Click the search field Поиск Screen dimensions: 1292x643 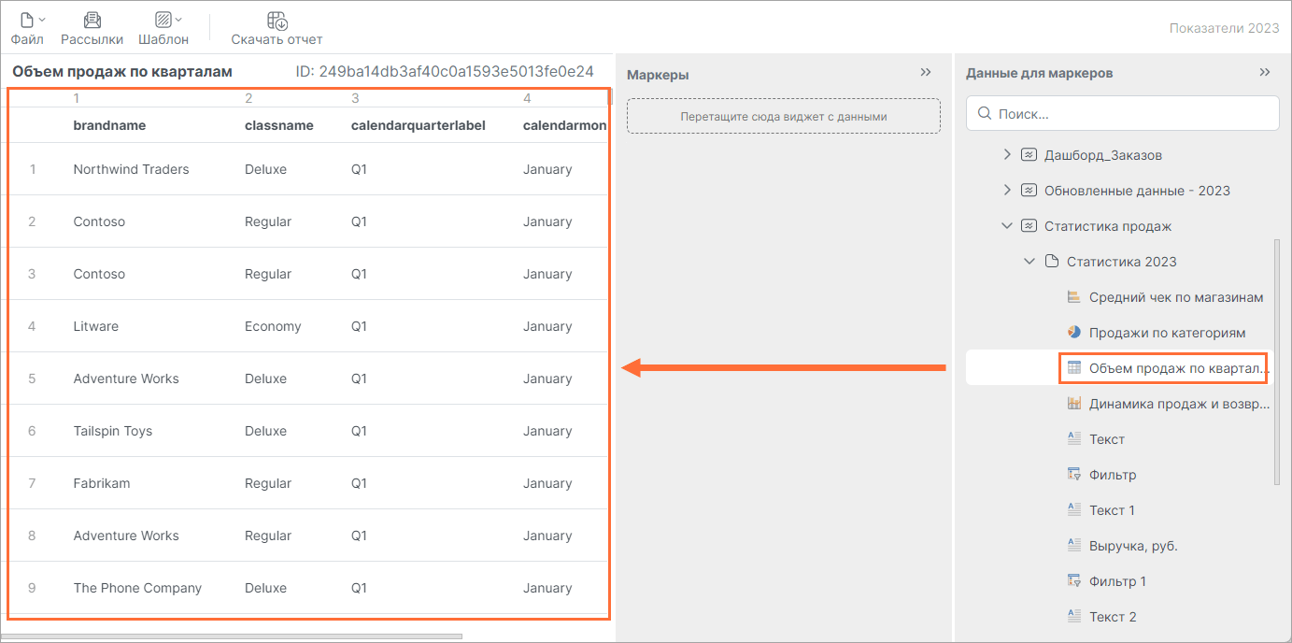[1122, 113]
